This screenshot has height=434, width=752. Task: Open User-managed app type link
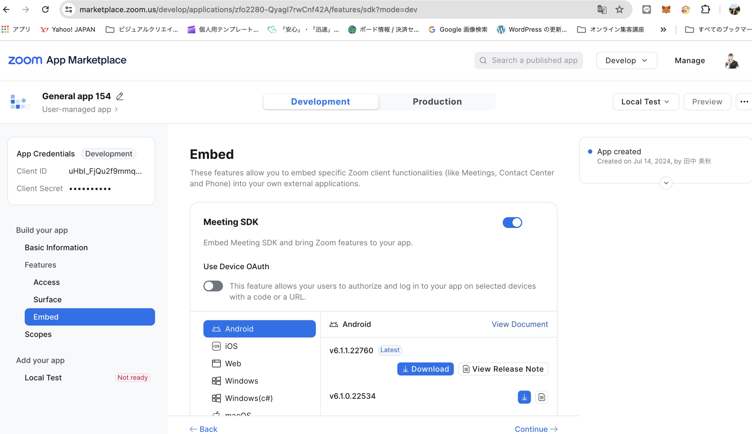pyautogui.click(x=80, y=109)
